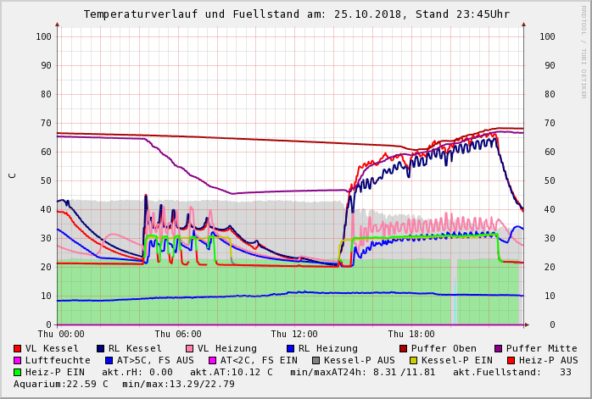Click the red VL Kessel legend swatch
This screenshot has width=592, height=399.
point(18,348)
